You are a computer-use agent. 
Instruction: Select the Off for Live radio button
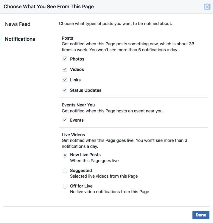tap(65, 186)
